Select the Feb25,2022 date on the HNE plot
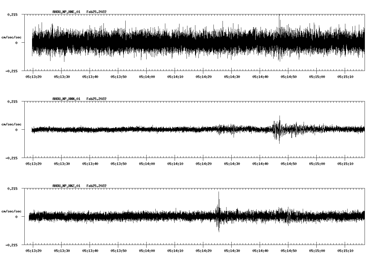Image resolution: width=385 pixels, height=261 pixels. 96,12
